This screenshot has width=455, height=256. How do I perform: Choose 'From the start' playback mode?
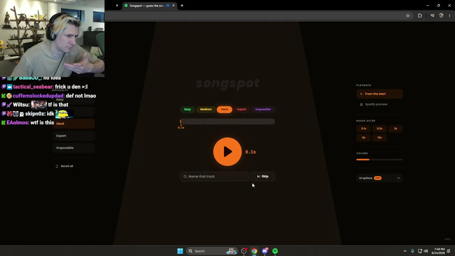(x=379, y=94)
